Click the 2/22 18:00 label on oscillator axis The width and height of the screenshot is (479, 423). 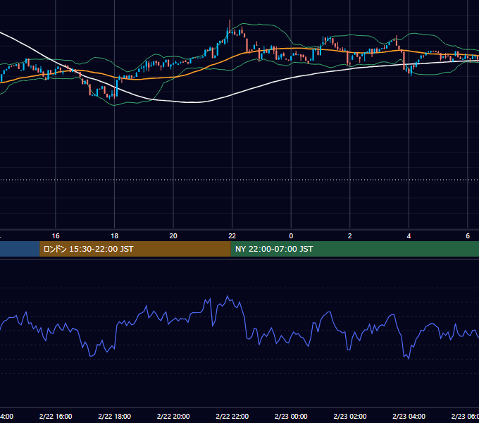[x=115, y=416]
